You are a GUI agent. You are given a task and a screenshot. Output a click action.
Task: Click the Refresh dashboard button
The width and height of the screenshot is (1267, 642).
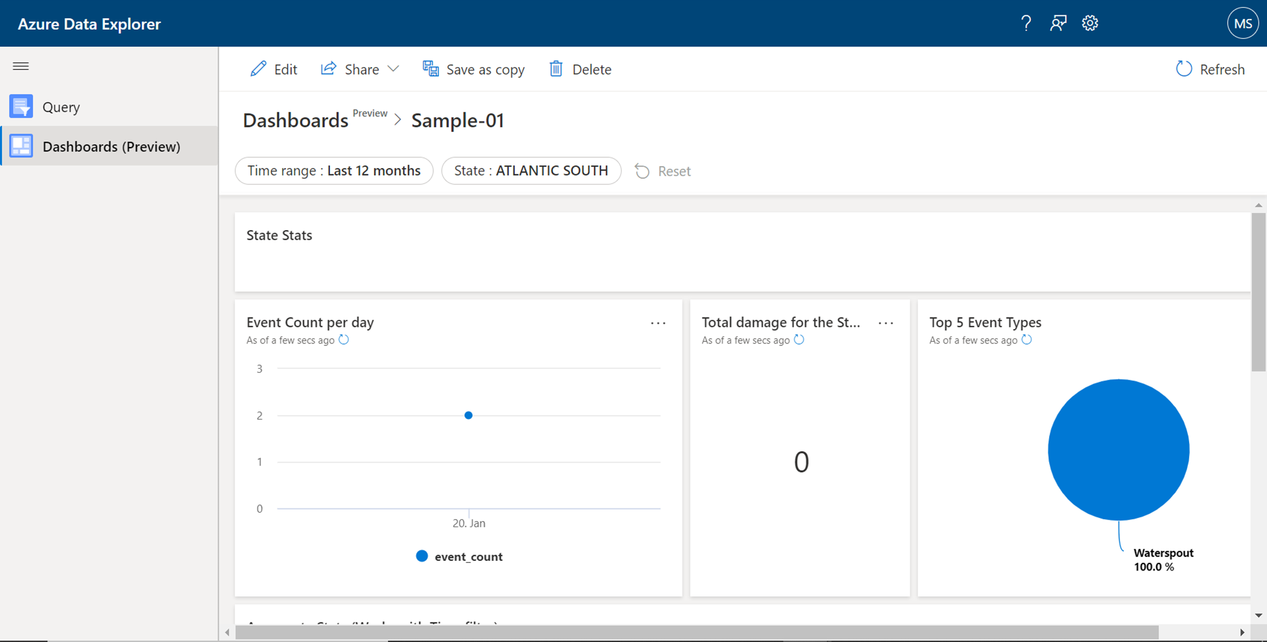1210,69
